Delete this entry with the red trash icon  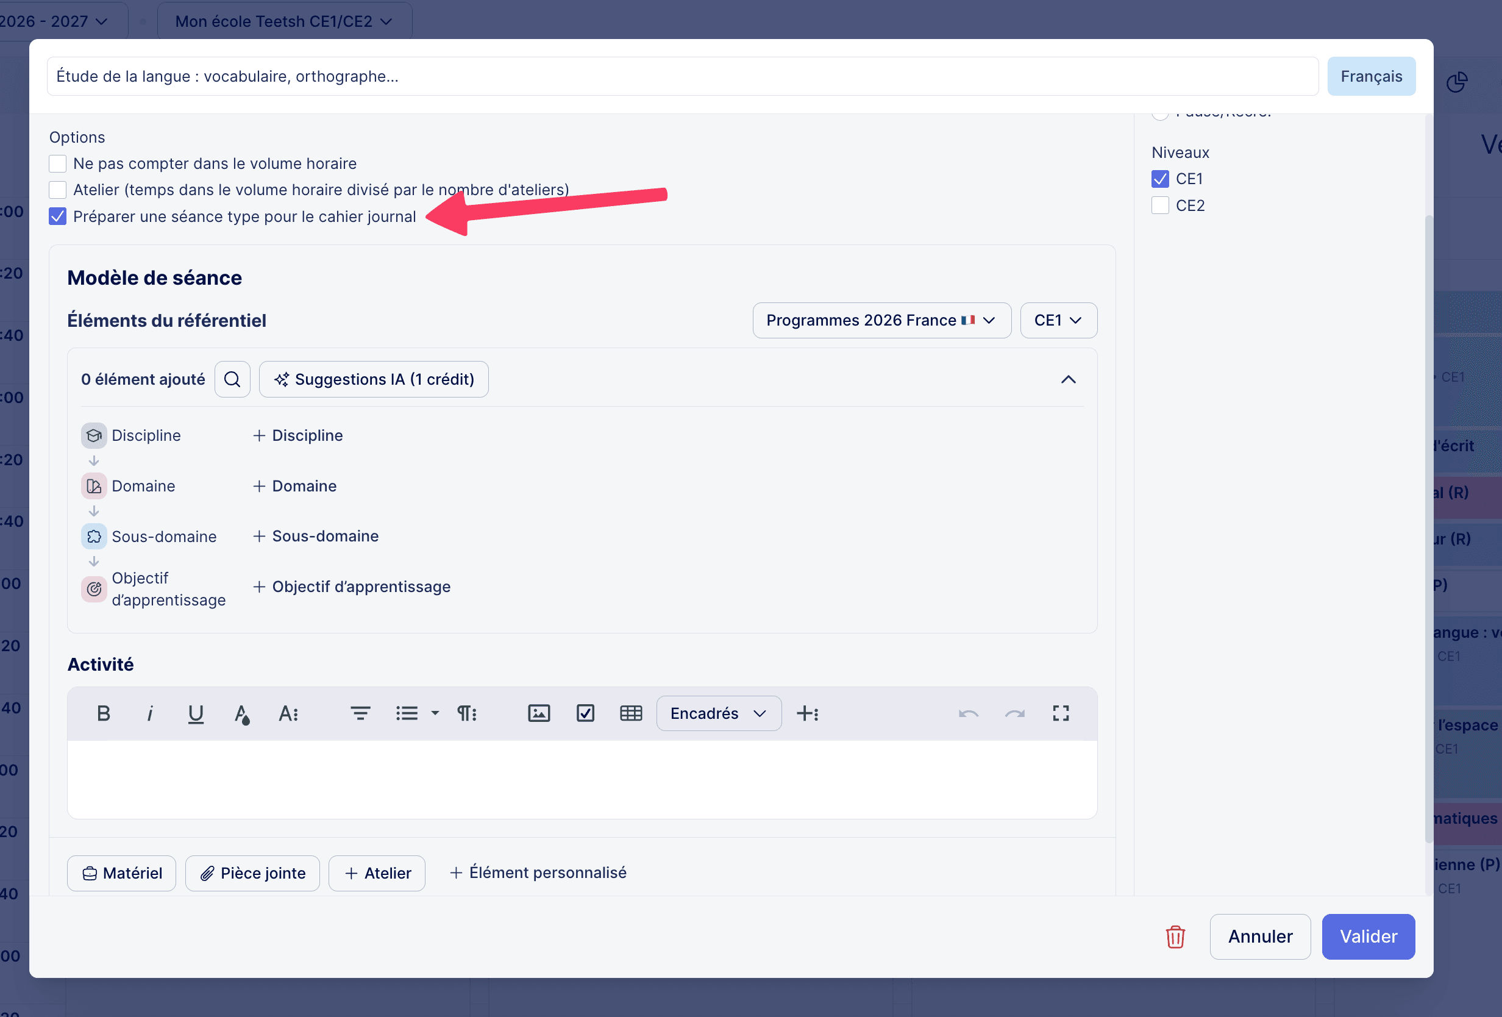click(x=1175, y=937)
